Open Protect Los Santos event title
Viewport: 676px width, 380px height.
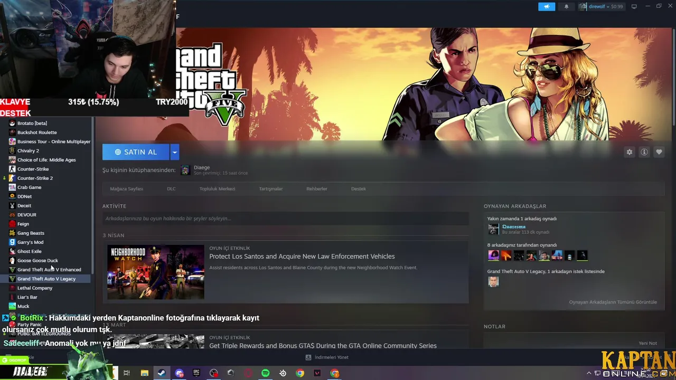coord(302,256)
